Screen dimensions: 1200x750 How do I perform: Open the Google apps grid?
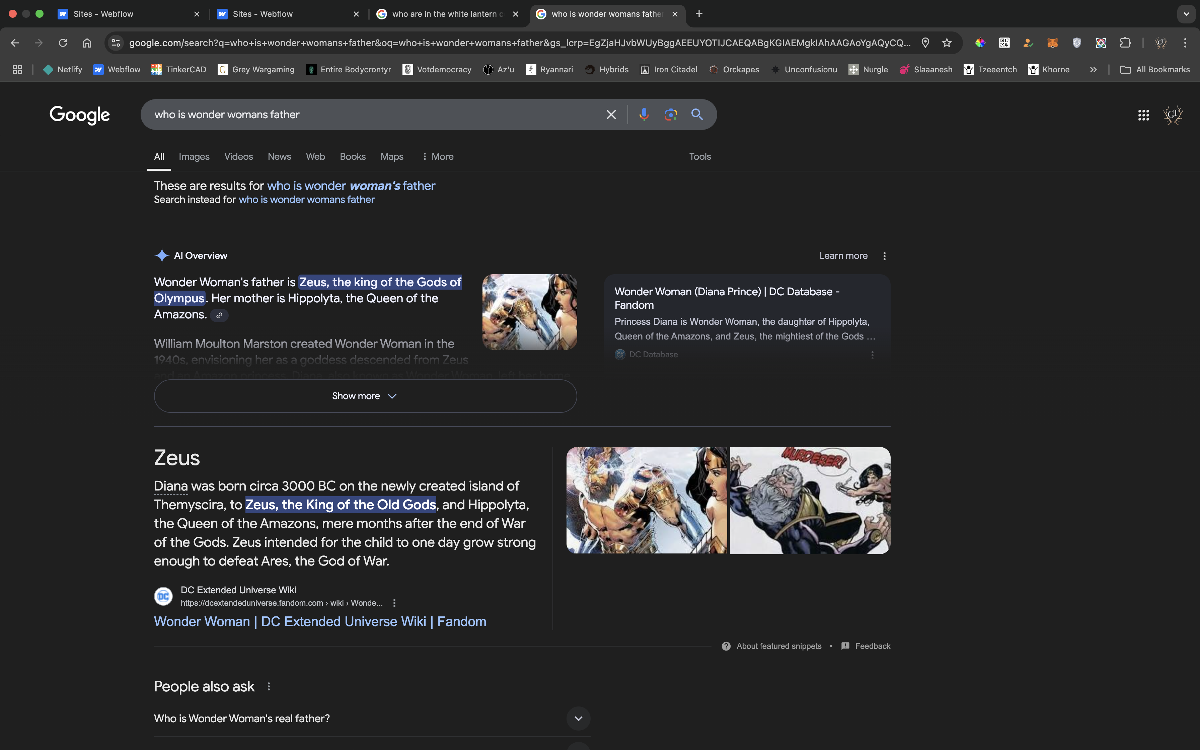1143,115
